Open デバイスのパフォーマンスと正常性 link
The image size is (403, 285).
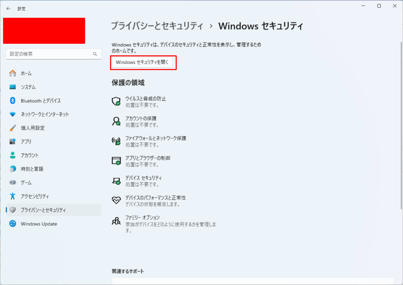(x=155, y=198)
